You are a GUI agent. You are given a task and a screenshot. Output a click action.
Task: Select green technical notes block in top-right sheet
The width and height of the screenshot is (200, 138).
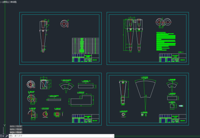coord(166,41)
